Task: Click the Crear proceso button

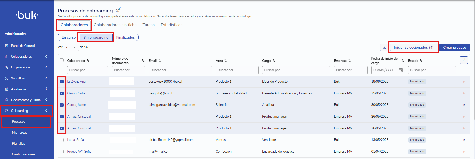Action: point(454,47)
